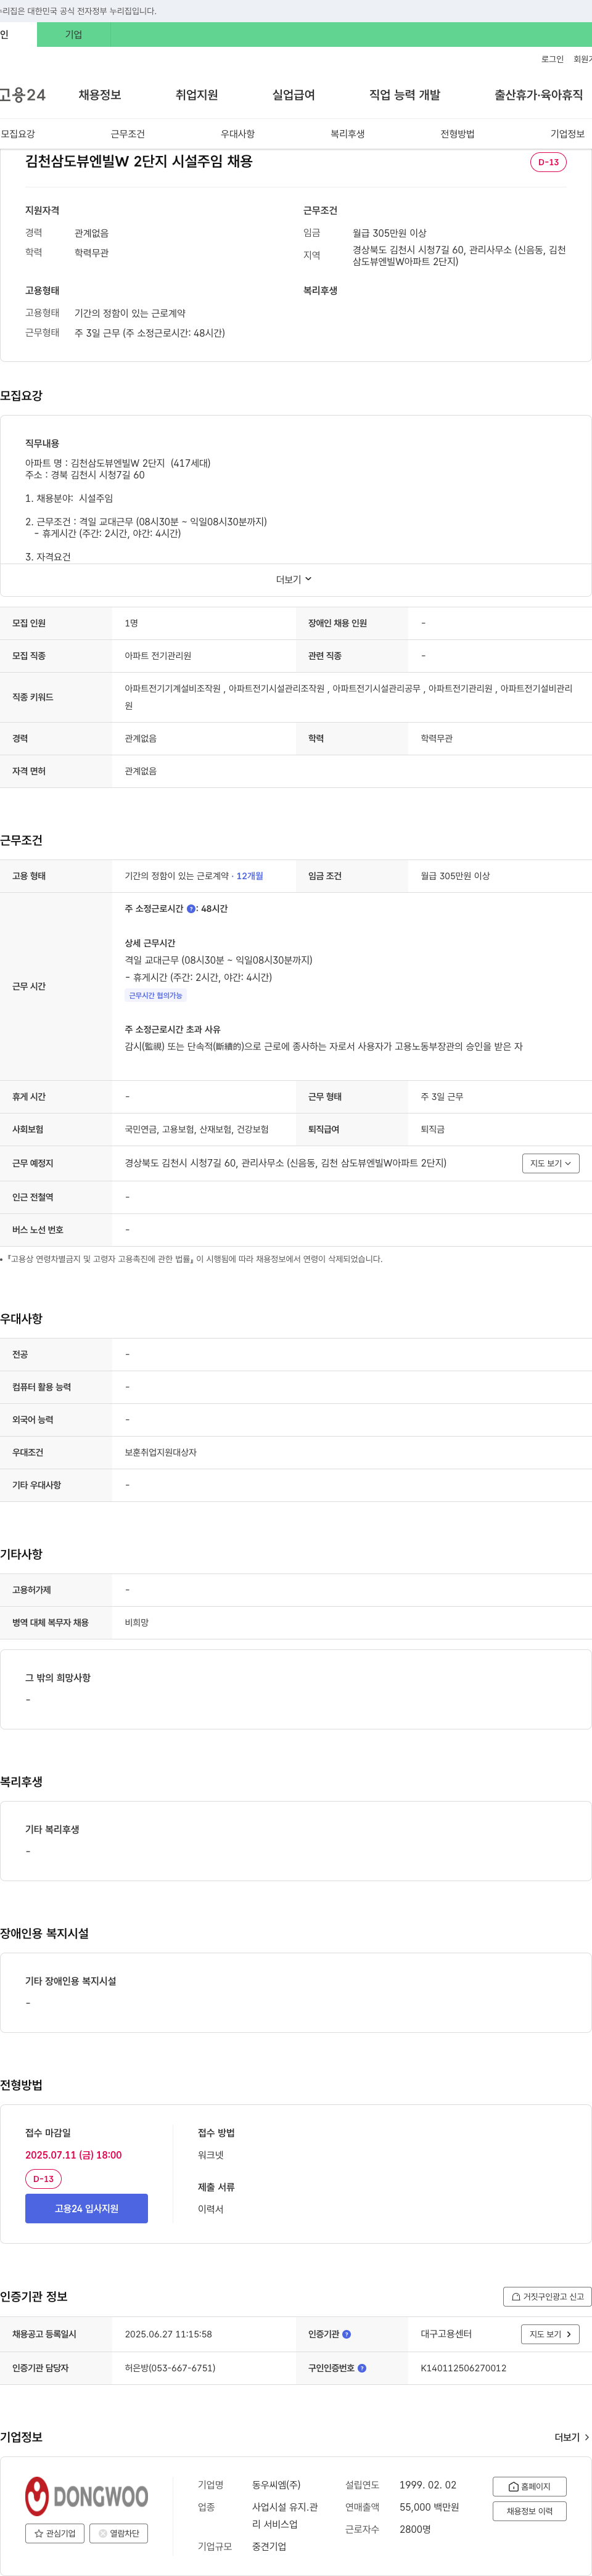Click the 고용24 site logo
The width and height of the screenshot is (592, 2576).
(x=22, y=95)
